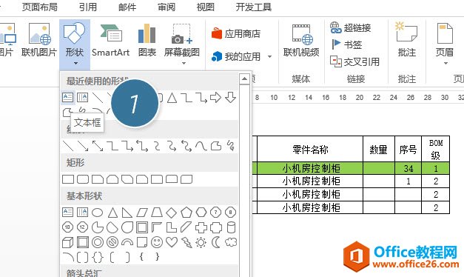Viewport: 464px width, 277px height.
Task: Click the cell containing 34
Action: point(408,168)
